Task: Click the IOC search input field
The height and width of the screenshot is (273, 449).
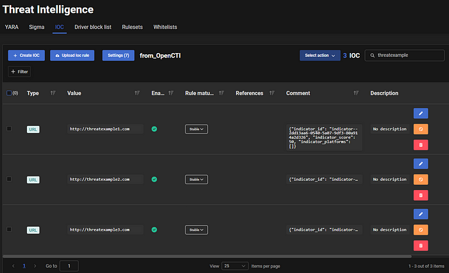Action: 404,56
